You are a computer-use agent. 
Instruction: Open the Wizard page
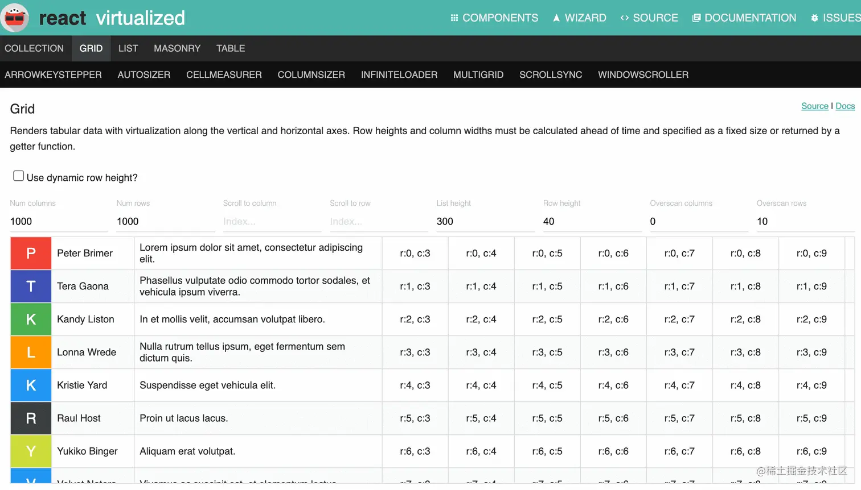click(580, 18)
